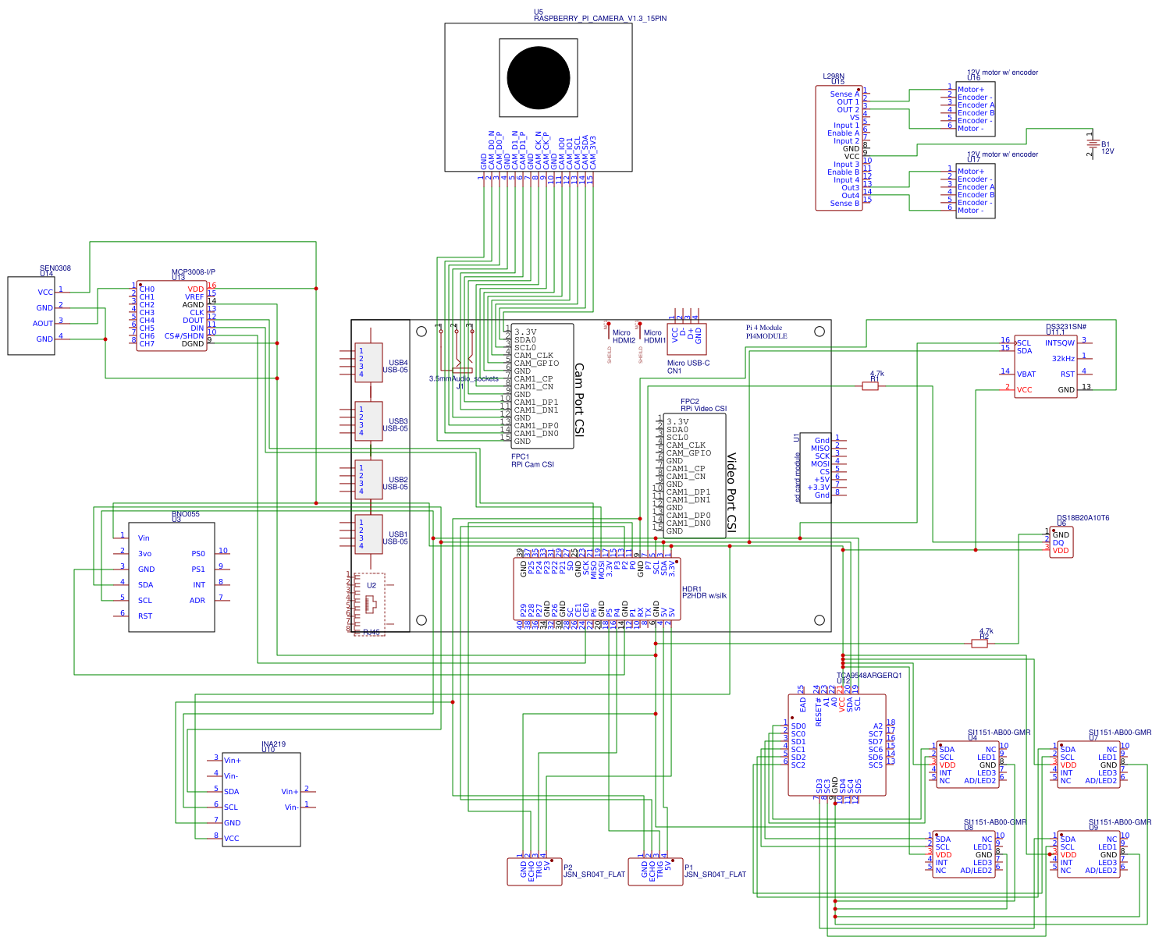1159x944 pixels.
Task: Click the MCP3008-I/P ADC chip U13
Action: tap(172, 316)
